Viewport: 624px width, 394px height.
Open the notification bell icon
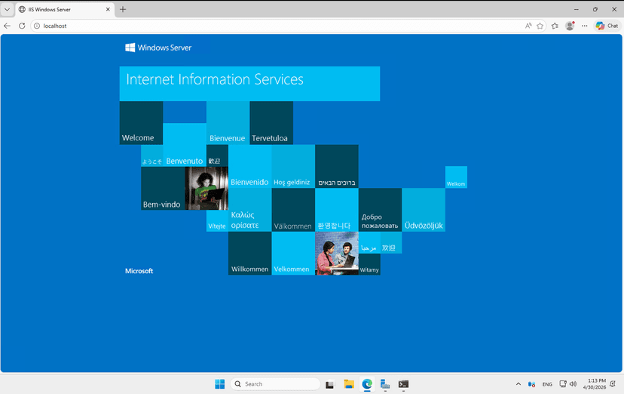click(613, 384)
